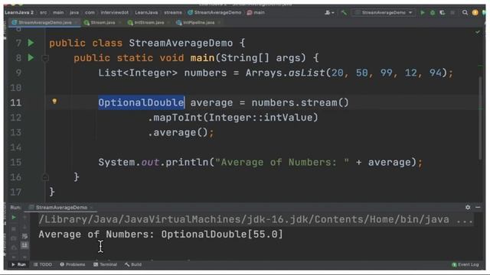This screenshot has height=275, width=490.
Task: Click StreamAverageDemo class breadcrumb
Action: click(x=214, y=12)
